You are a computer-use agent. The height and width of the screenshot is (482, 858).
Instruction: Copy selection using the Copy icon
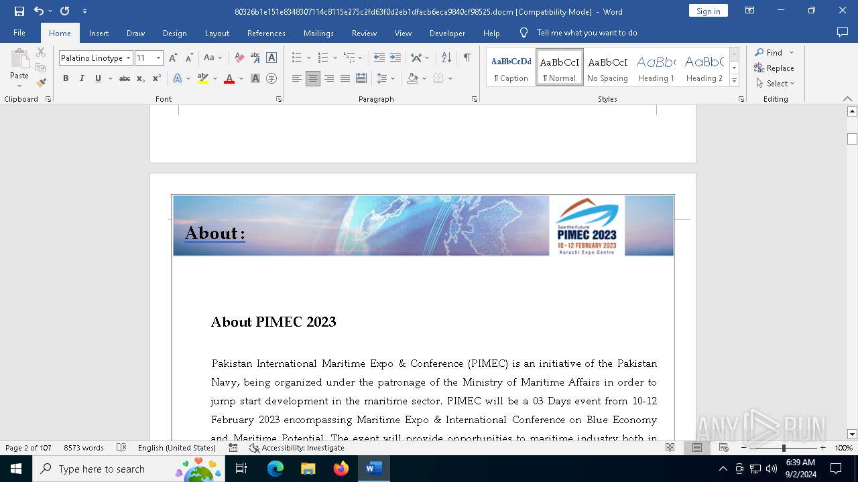point(41,68)
